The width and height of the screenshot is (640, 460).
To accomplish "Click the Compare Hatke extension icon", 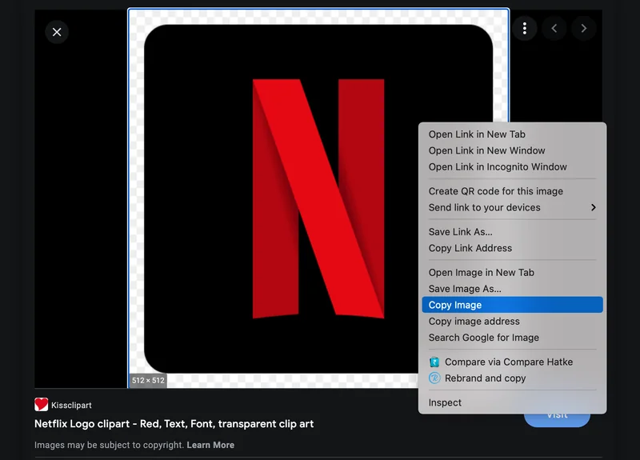I will [434, 362].
